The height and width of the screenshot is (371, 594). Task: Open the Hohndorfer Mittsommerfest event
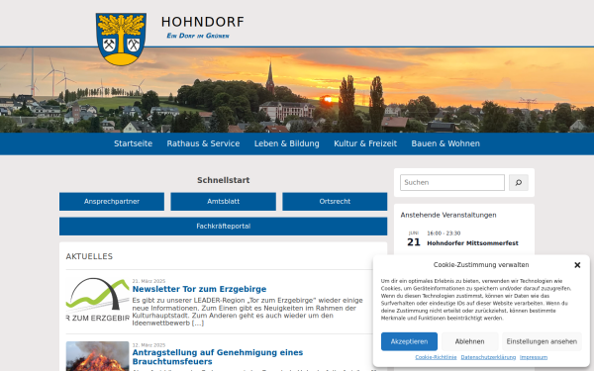pyautogui.click(x=472, y=243)
